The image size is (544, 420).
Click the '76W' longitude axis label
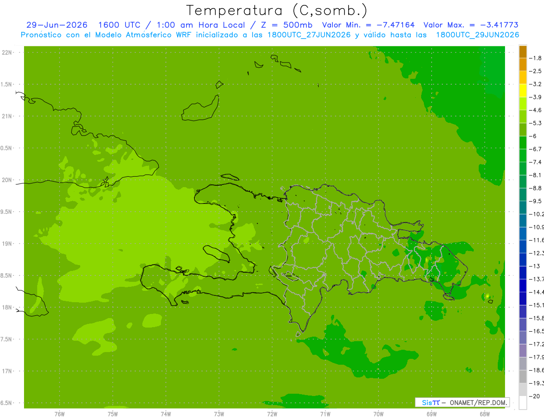click(59, 414)
